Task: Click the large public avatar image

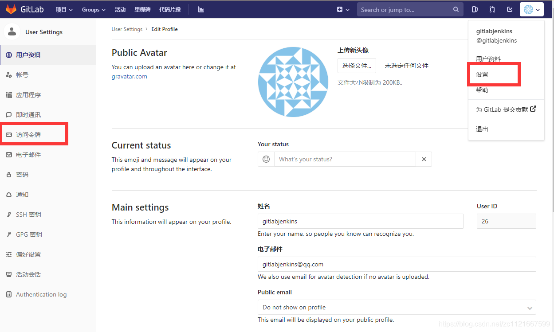Action: [293, 82]
